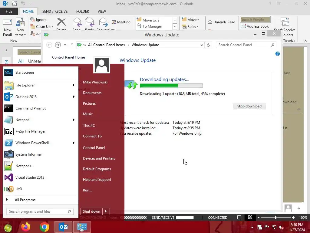Click forward arrow in Windows Update
310x233 pixels.
pyautogui.click(x=58, y=45)
